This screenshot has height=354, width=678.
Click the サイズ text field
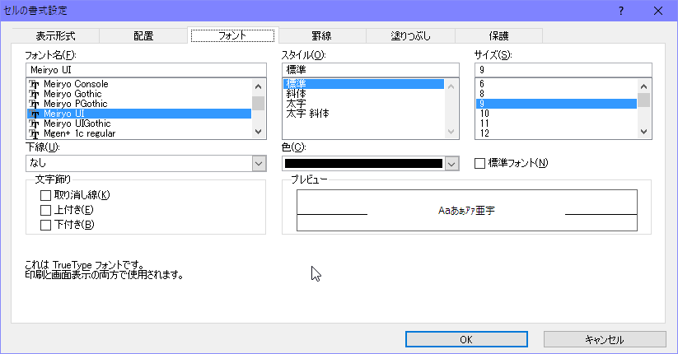(563, 70)
